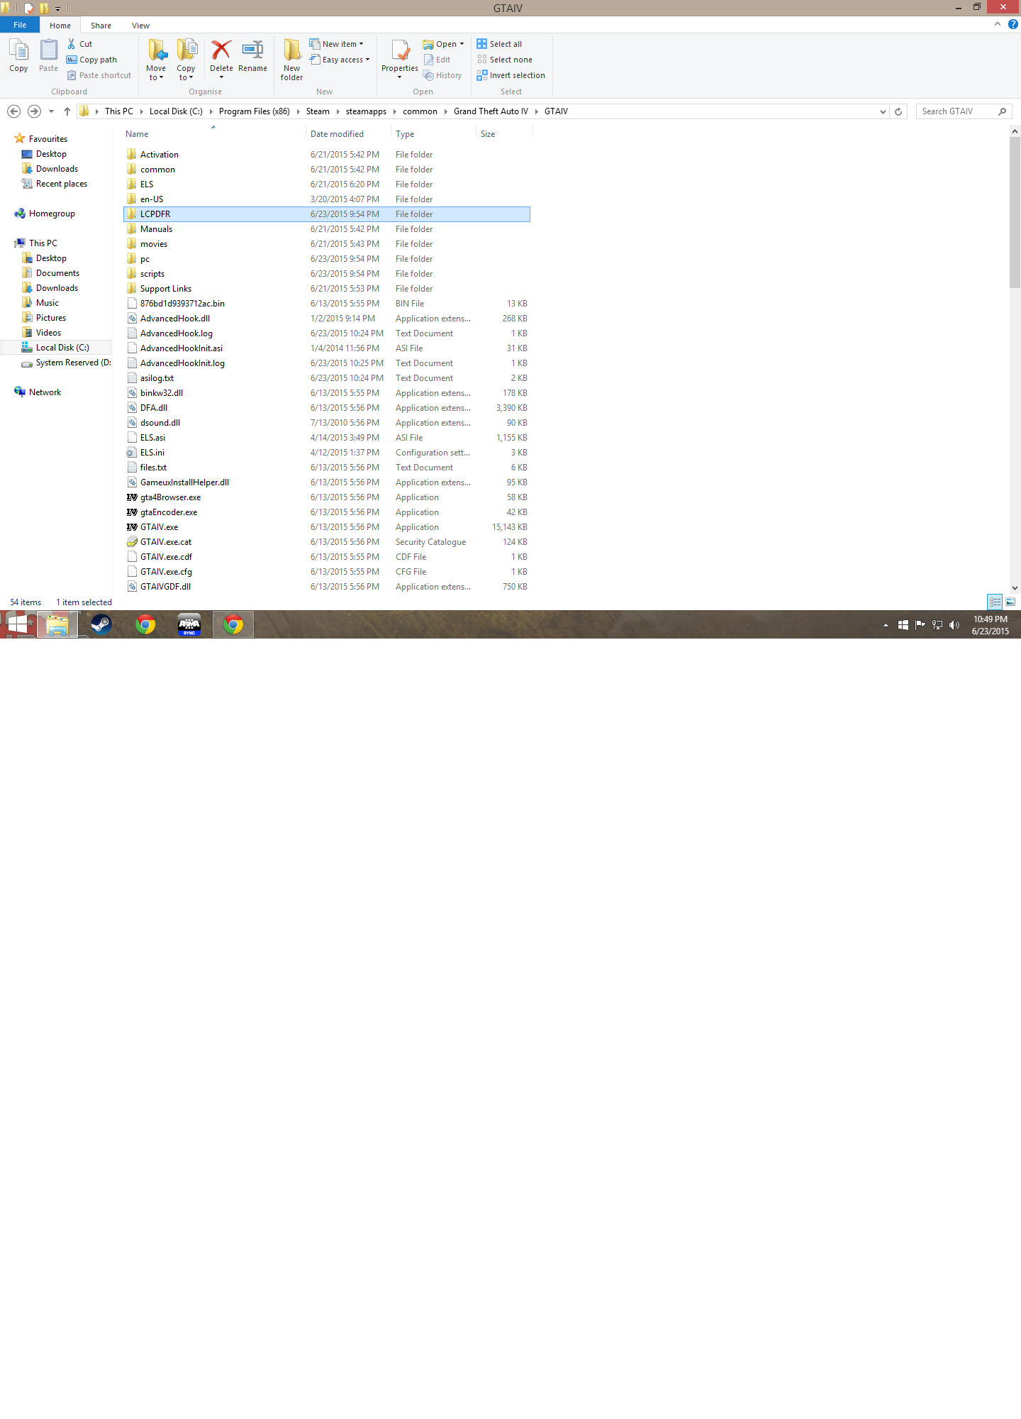Open file History from ribbon

pyautogui.click(x=442, y=75)
